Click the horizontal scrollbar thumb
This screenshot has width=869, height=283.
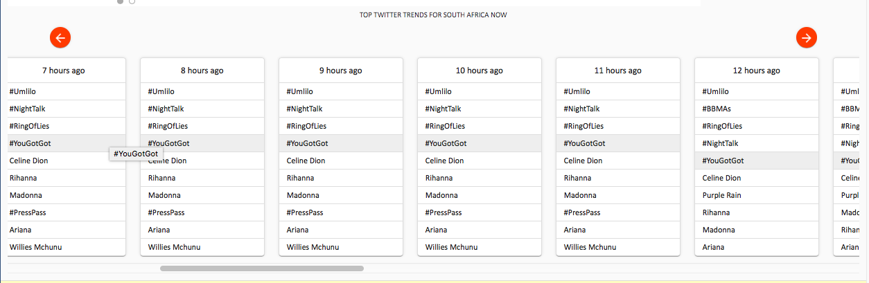point(262,268)
